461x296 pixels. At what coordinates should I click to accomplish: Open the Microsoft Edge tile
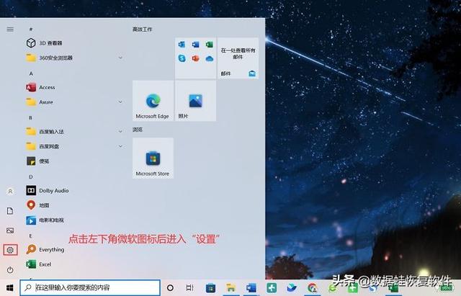[x=153, y=101]
